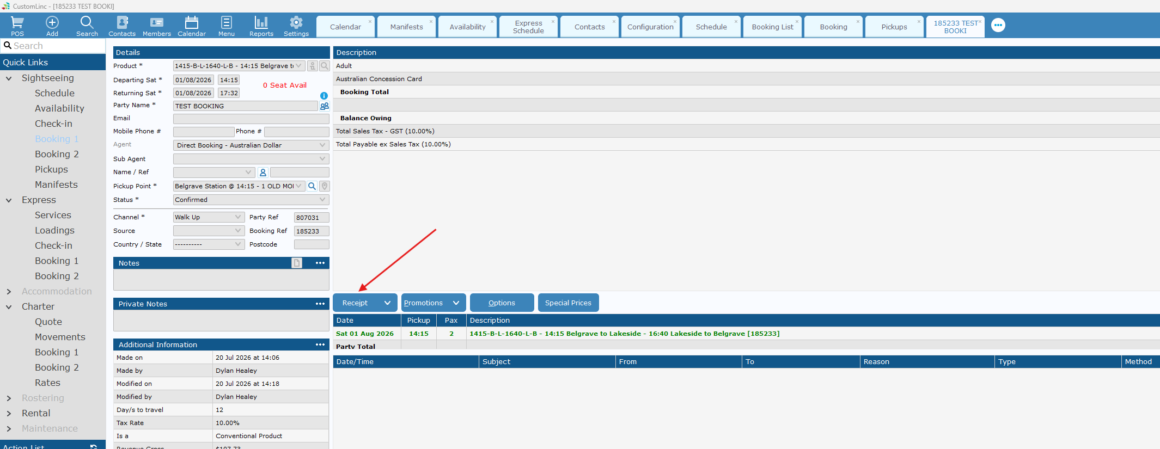Click the Party Name field
The height and width of the screenshot is (449, 1160).
pyautogui.click(x=245, y=106)
